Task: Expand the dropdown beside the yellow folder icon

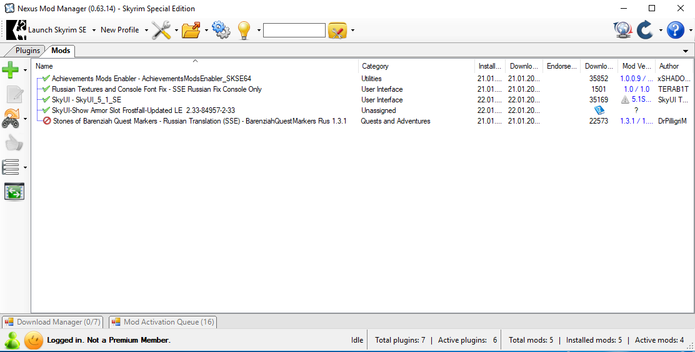Action: pos(352,30)
